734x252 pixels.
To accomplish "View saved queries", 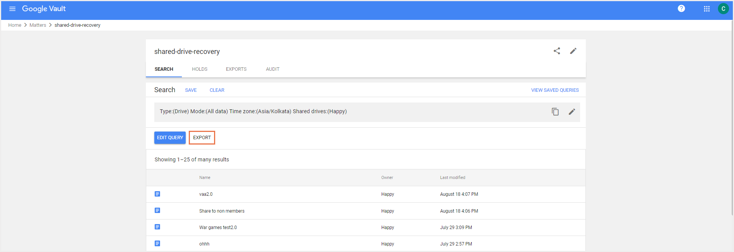I will click(x=555, y=90).
